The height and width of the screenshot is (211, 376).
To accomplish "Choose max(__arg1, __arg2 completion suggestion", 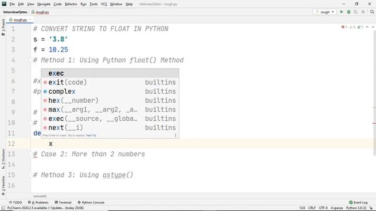I will click(x=110, y=110).
